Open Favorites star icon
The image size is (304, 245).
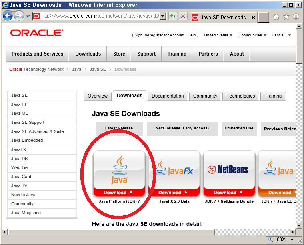coord(286,17)
